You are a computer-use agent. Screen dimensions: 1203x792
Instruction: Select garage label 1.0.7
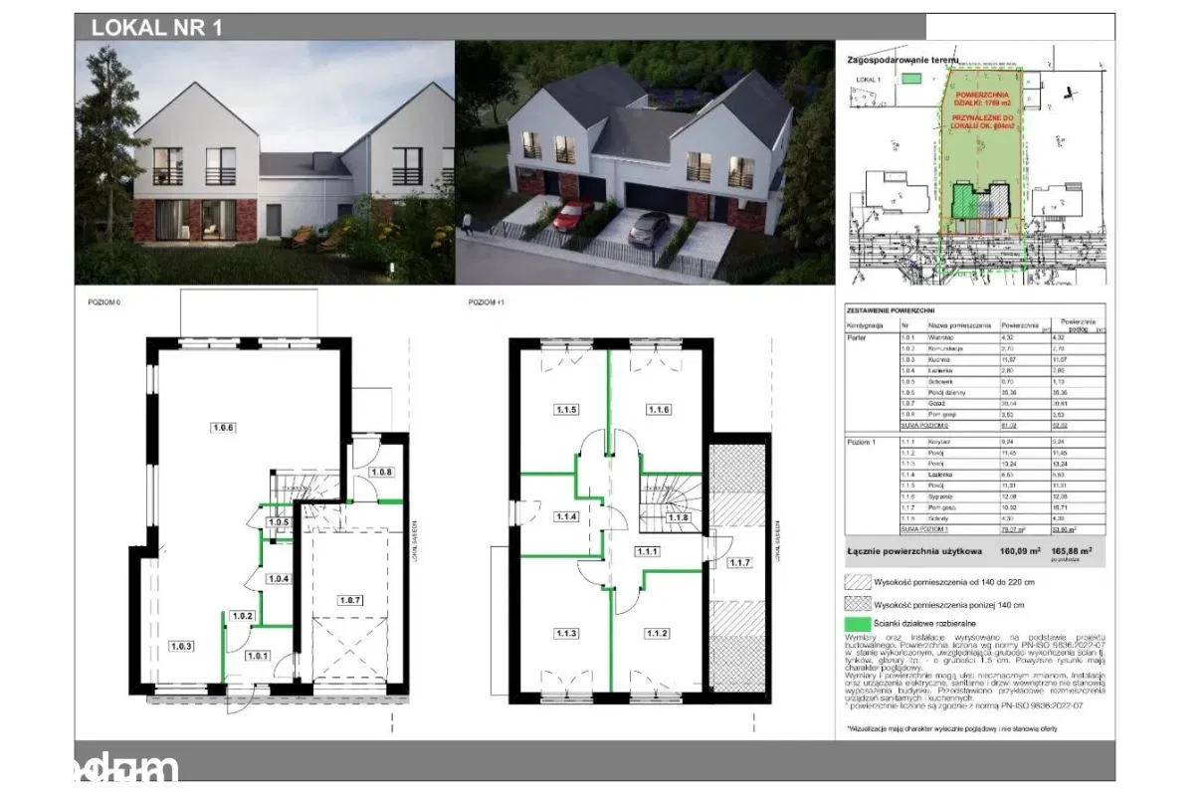click(349, 600)
